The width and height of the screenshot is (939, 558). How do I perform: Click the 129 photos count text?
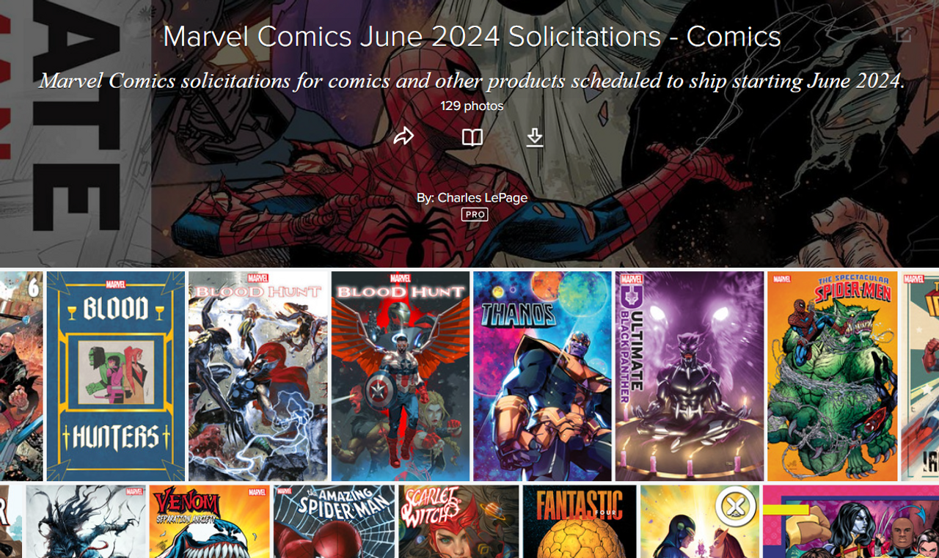[x=472, y=106]
